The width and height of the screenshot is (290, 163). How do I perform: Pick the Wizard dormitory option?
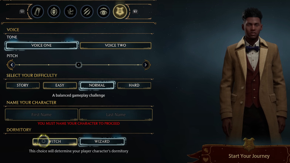[x=102, y=142]
